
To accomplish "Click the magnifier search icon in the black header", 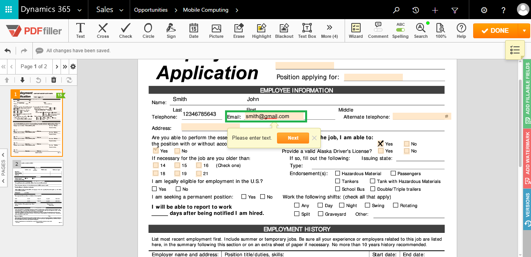I will [x=396, y=10].
